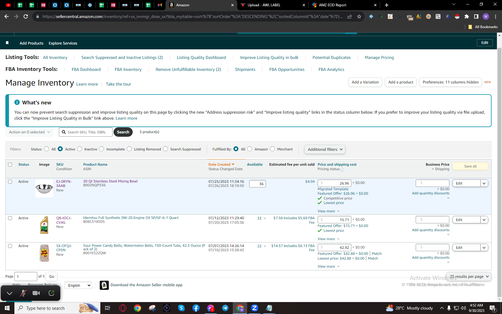Open Facebook from the taskbar

pyautogui.click(x=196, y=308)
